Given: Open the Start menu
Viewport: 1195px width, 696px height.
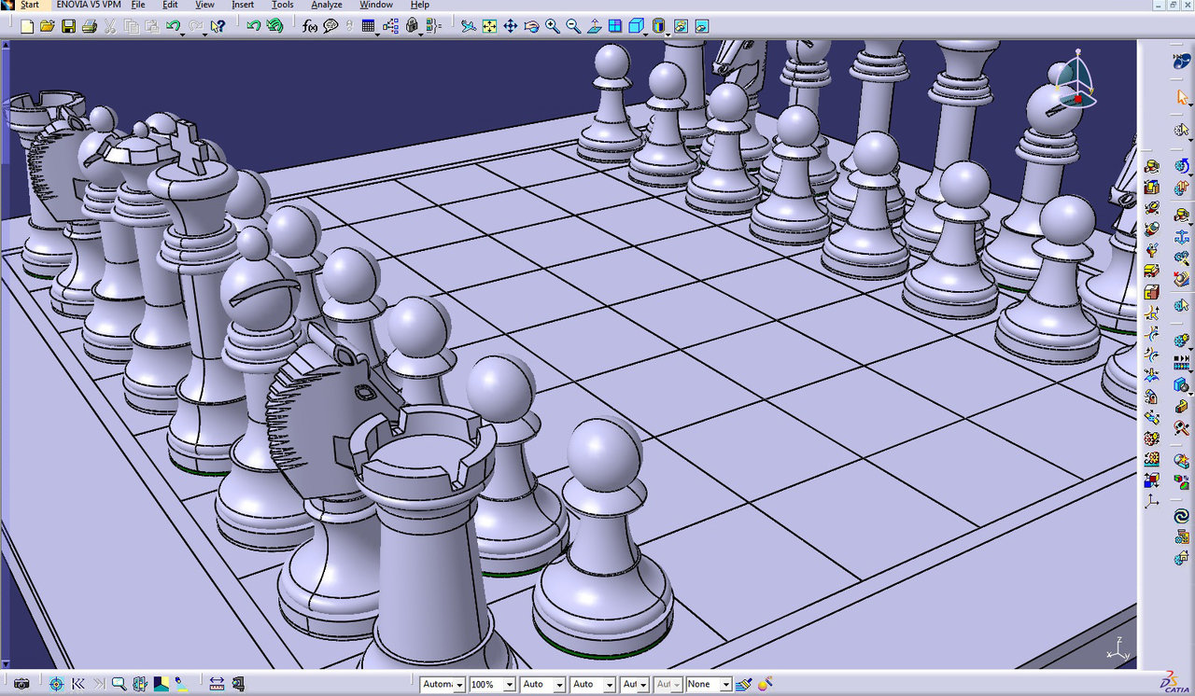Looking at the screenshot, I should tap(30, 5).
